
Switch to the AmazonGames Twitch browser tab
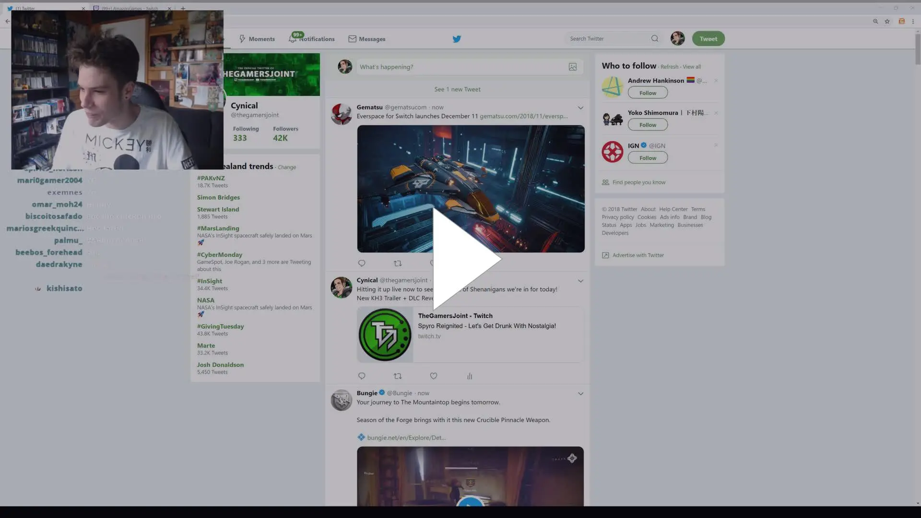(x=132, y=8)
